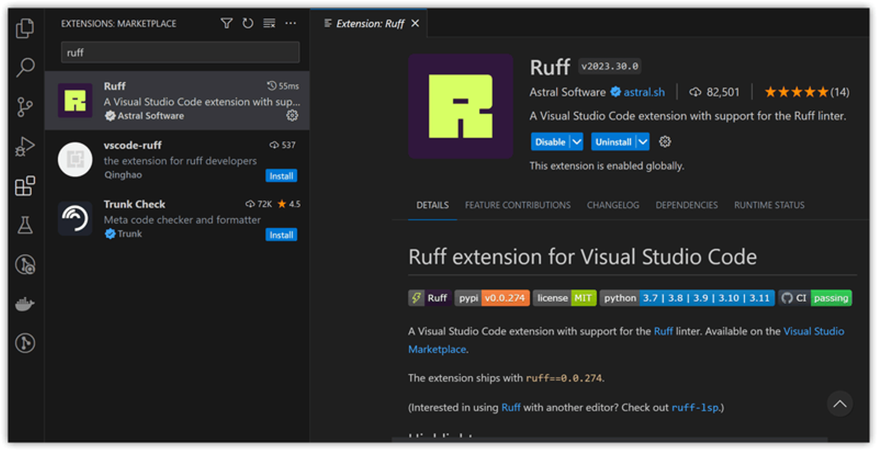
Task: Open the Testing flask icon
Action: [24, 225]
